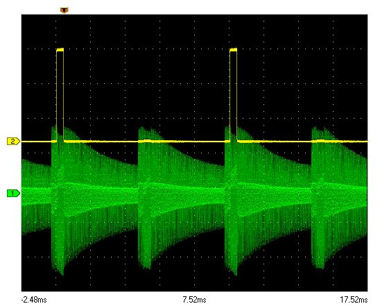Click the upper peak of the fourth green burst
Screen dimensions: 389x306
click(x=315, y=128)
